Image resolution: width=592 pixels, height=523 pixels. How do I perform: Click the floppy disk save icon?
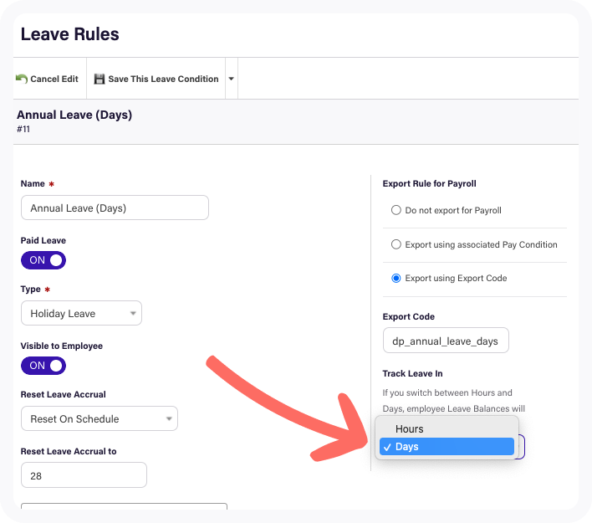coord(100,79)
